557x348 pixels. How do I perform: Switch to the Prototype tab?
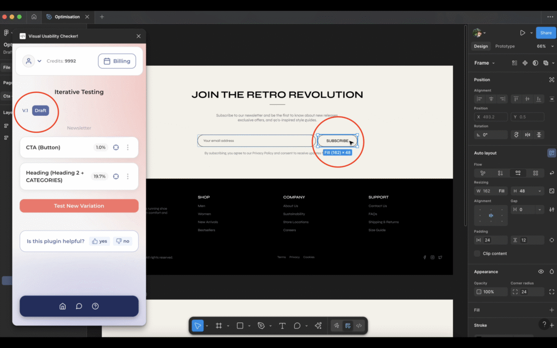point(504,46)
